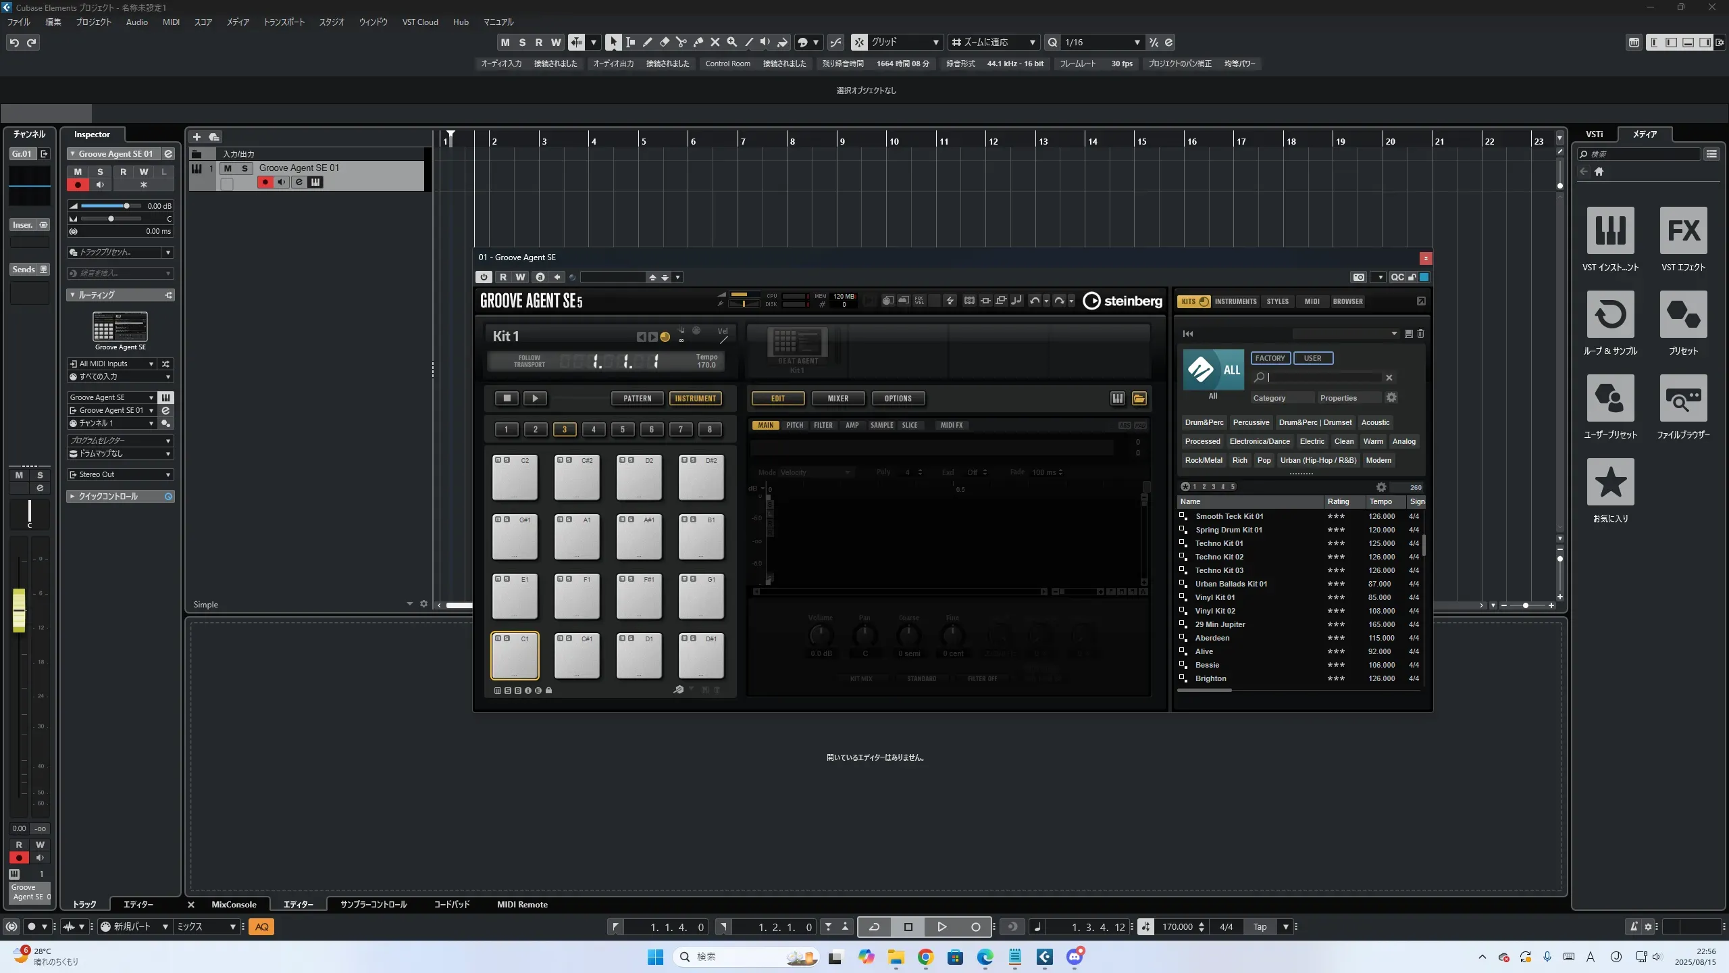Viewport: 1729px width, 973px height.
Task: Toggle the transport Cycle loop button
Action: click(874, 927)
